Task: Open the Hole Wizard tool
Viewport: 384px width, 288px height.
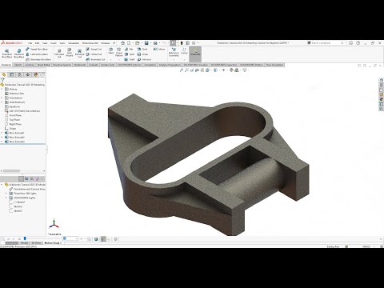Action: click(x=70, y=52)
